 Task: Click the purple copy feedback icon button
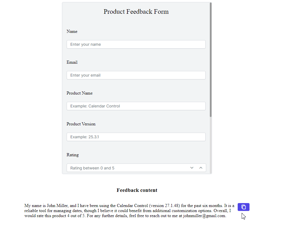tap(243, 207)
